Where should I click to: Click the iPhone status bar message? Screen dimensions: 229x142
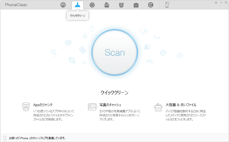(37, 138)
